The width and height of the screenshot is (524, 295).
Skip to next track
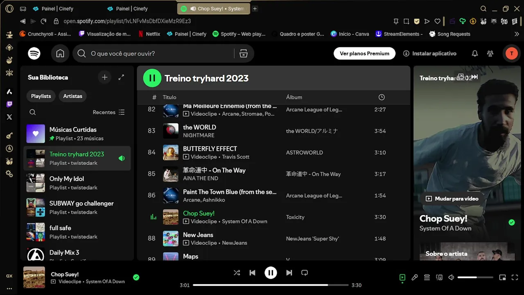289,272
